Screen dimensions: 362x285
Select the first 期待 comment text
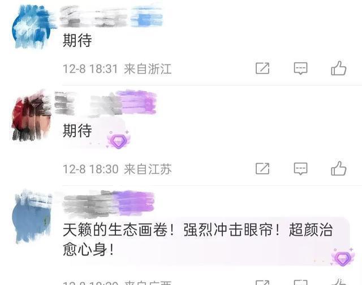point(77,40)
